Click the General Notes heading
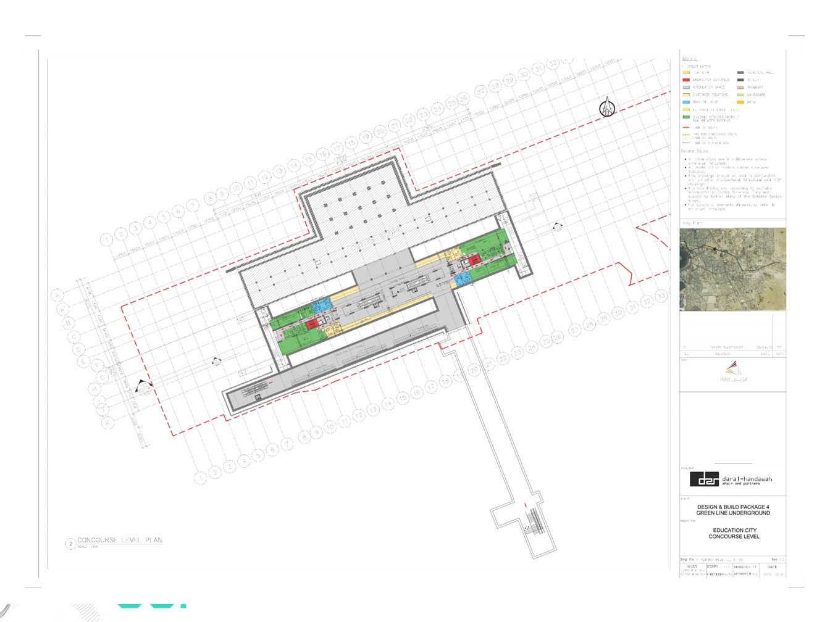 pos(694,151)
